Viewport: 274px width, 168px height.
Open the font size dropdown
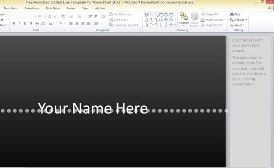coord(45,16)
